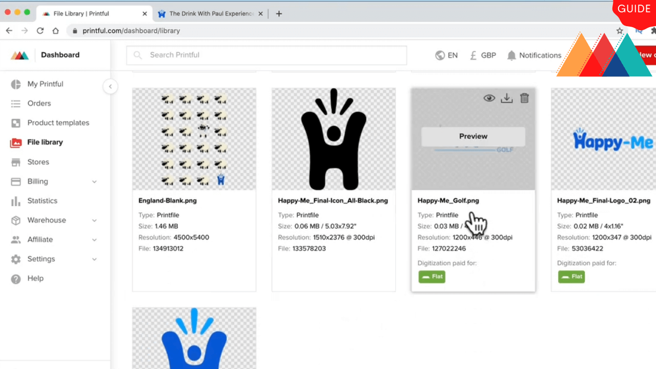Expand the Settings submenu
The image size is (656, 369).
94,259
